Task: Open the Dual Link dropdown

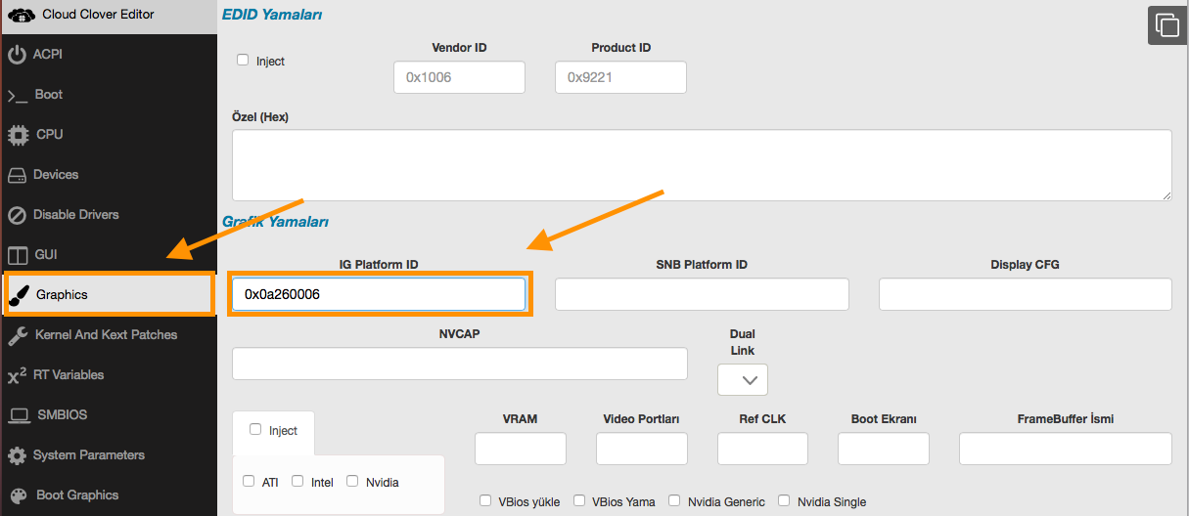Action: pos(742,379)
